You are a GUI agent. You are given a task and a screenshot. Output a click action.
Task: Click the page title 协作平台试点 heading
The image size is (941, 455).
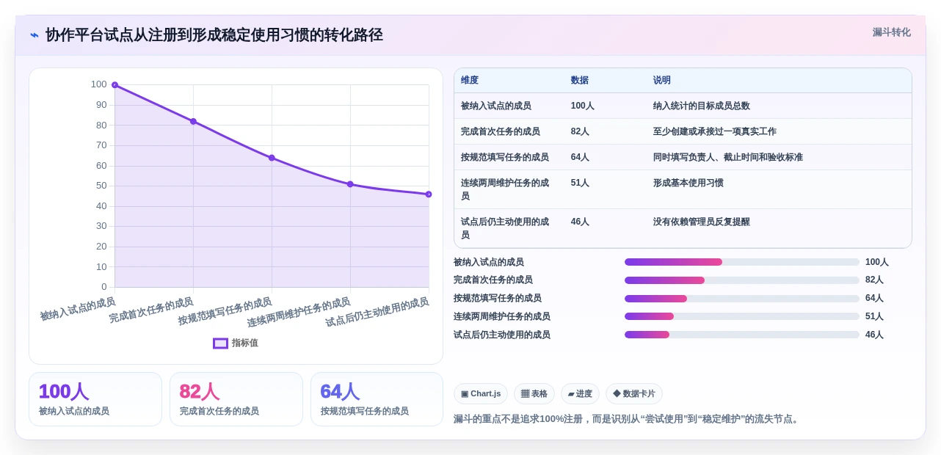(214, 35)
